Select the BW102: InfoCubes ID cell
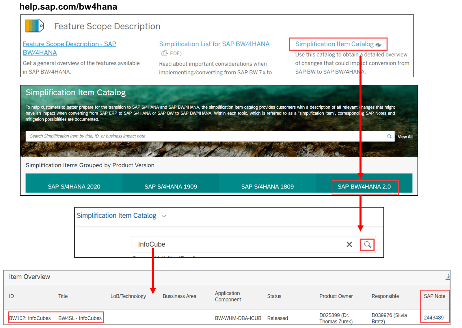The height and width of the screenshot is (328, 462). click(30, 318)
